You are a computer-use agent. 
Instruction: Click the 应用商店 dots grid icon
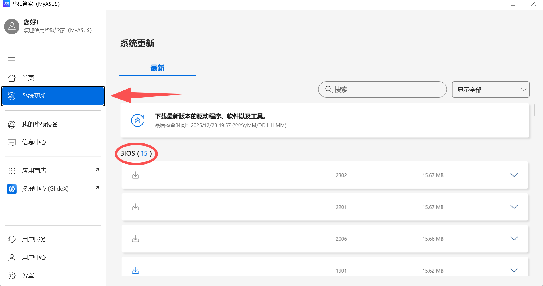tap(12, 171)
